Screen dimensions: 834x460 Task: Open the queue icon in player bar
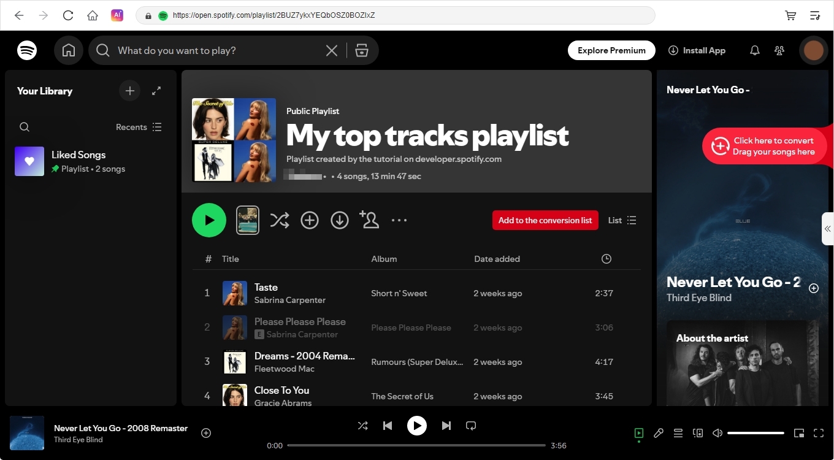point(678,433)
